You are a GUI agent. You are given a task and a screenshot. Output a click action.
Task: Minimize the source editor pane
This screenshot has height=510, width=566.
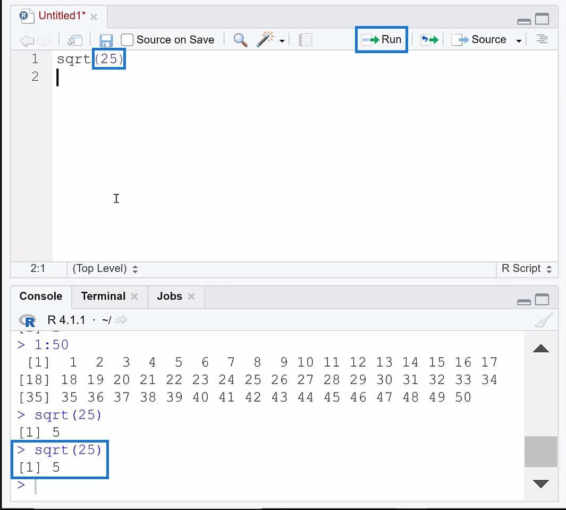point(523,21)
